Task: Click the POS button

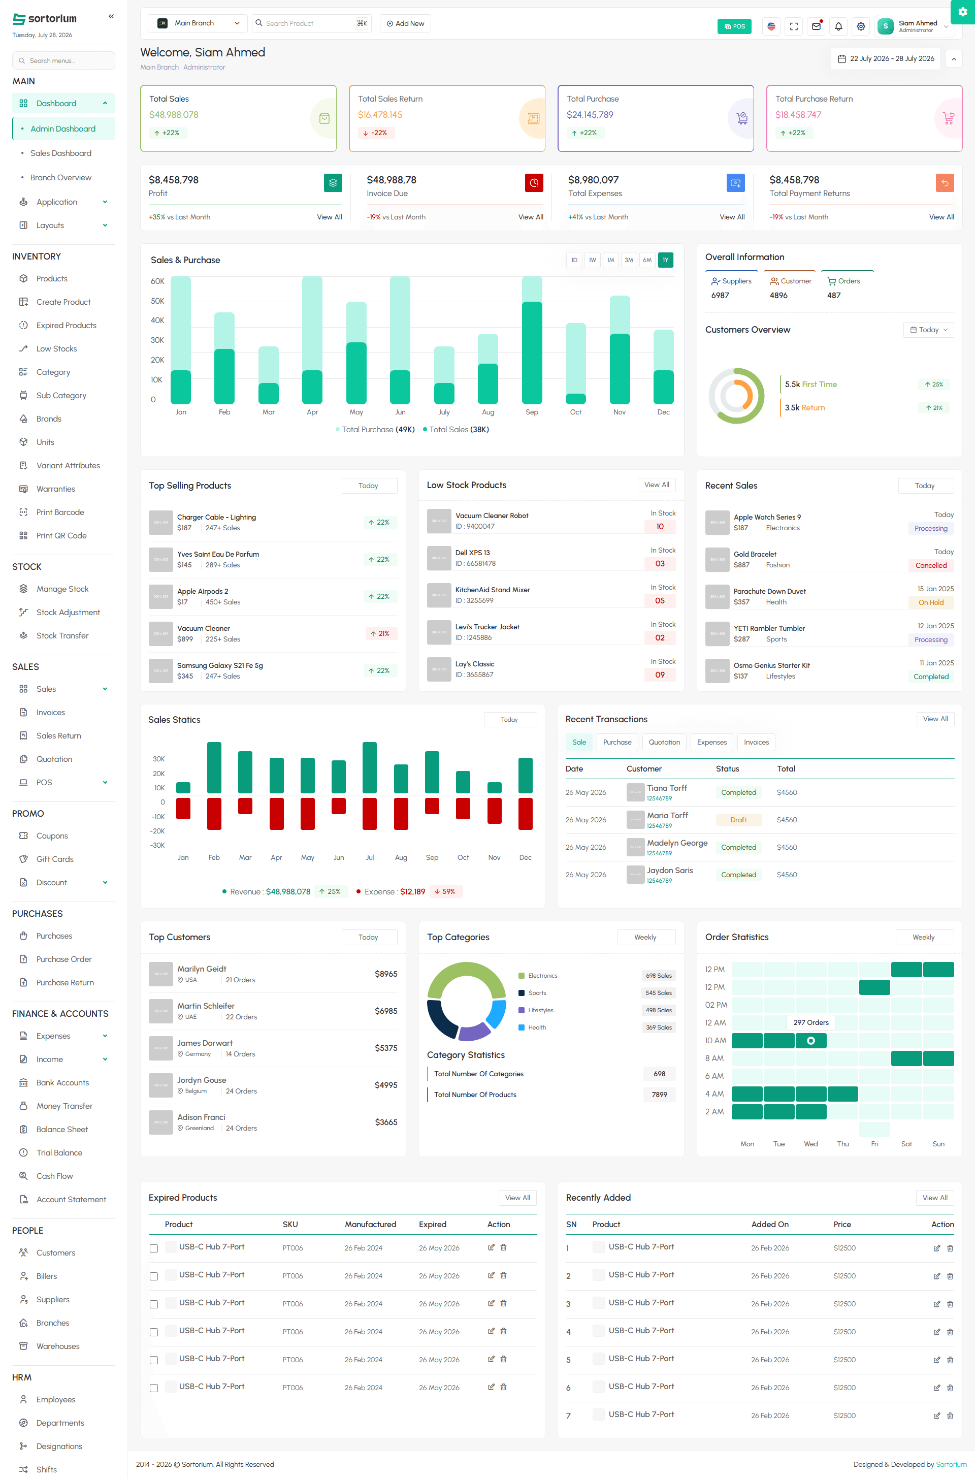Action: tap(734, 26)
